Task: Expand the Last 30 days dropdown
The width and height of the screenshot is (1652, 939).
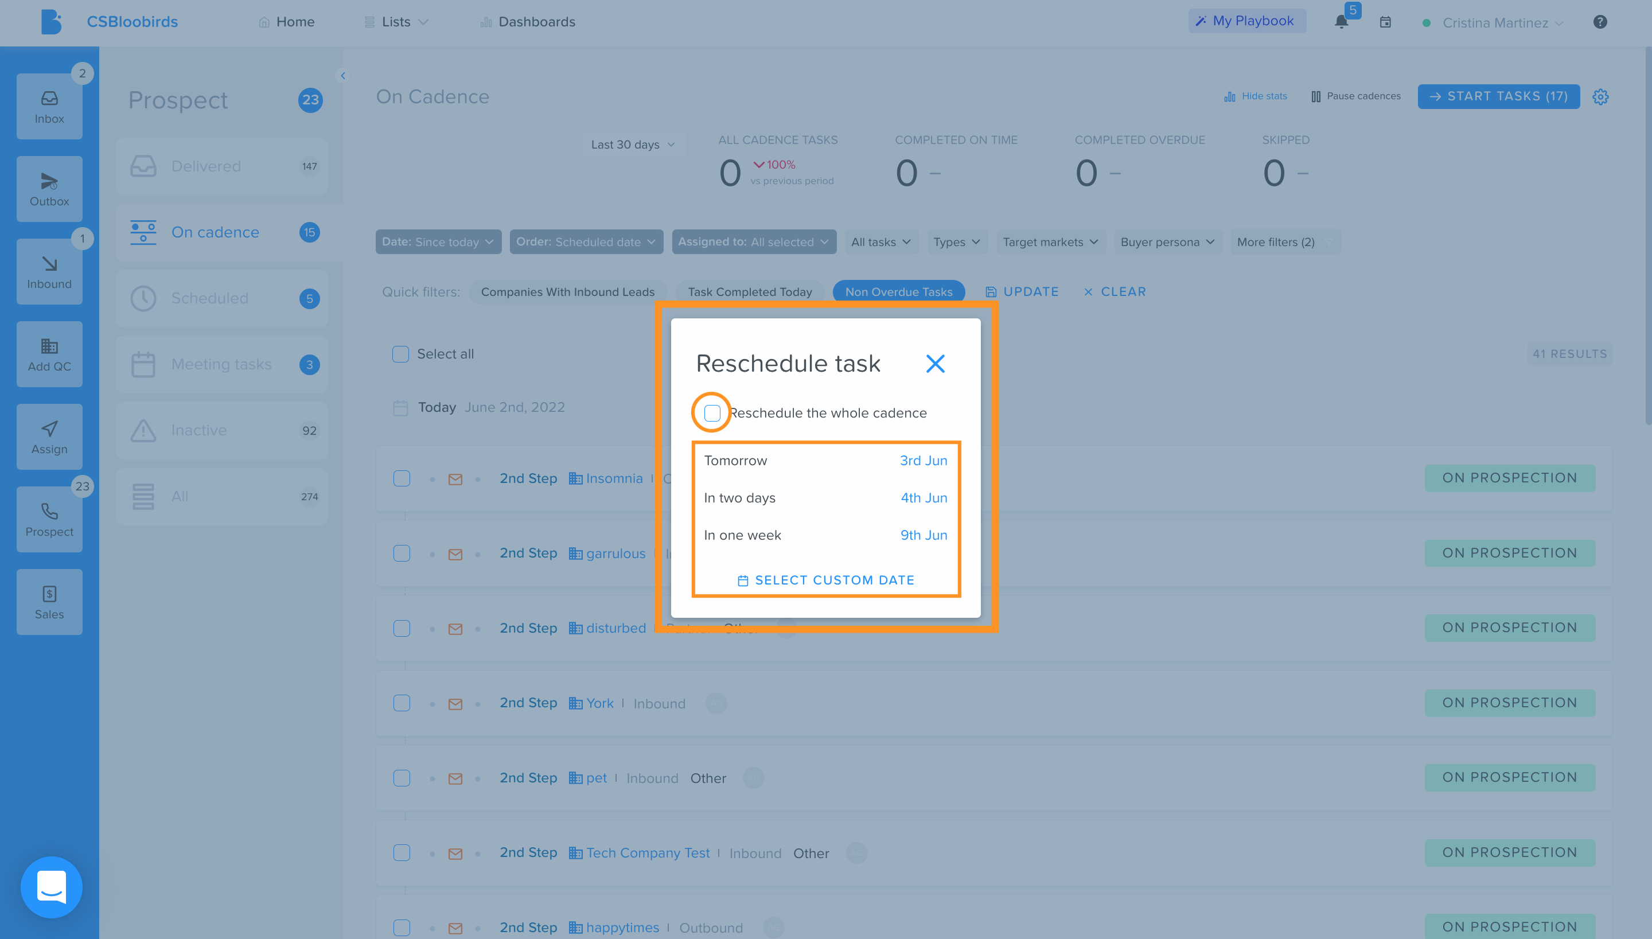Action: point(633,145)
